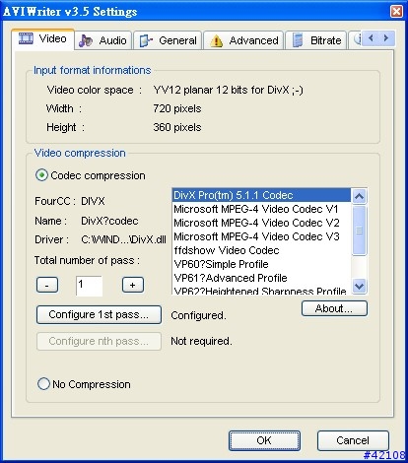This screenshot has width=408, height=463.
Task: Click the warning triangle icon on Advanced tab
Action: (216, 41)
